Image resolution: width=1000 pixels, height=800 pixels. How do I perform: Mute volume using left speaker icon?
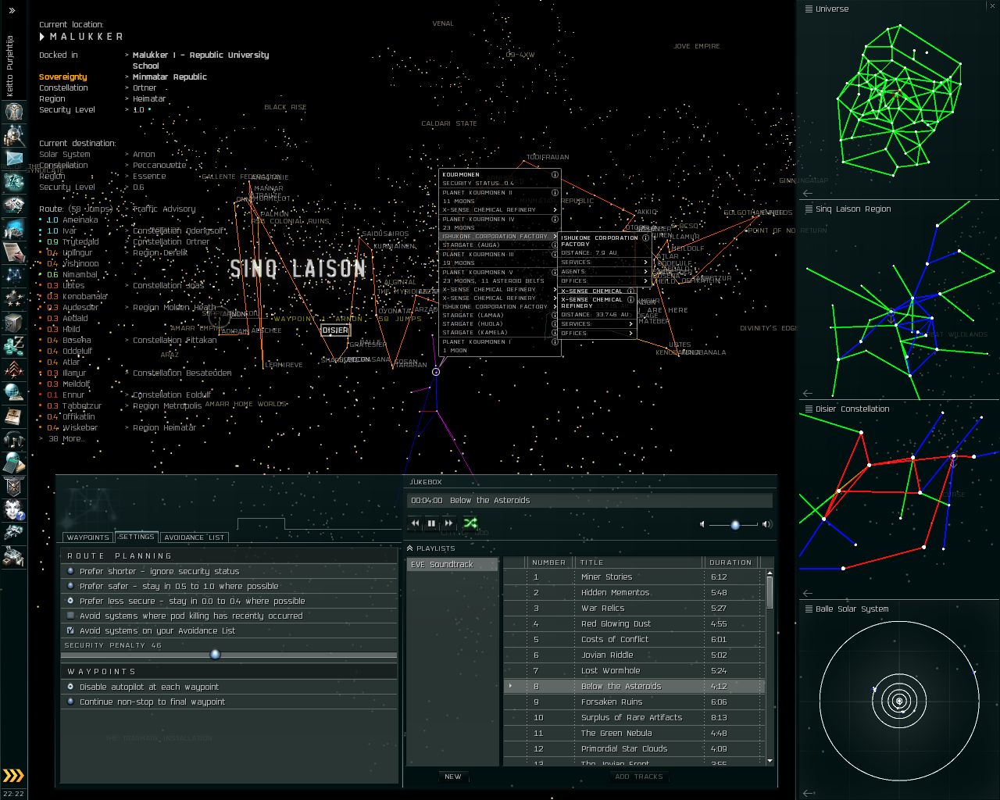pos(702,524)
